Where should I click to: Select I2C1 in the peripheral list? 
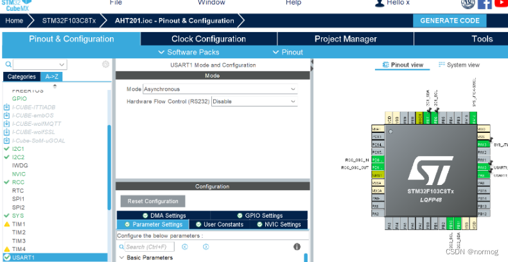click(x=18, y=149)
